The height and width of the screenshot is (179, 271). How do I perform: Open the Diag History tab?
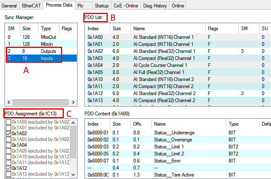pos(156,6)
